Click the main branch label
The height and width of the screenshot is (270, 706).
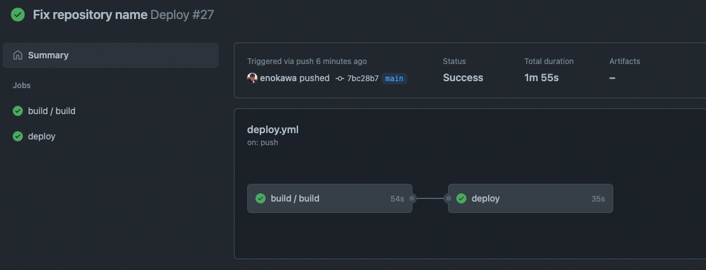394,79
